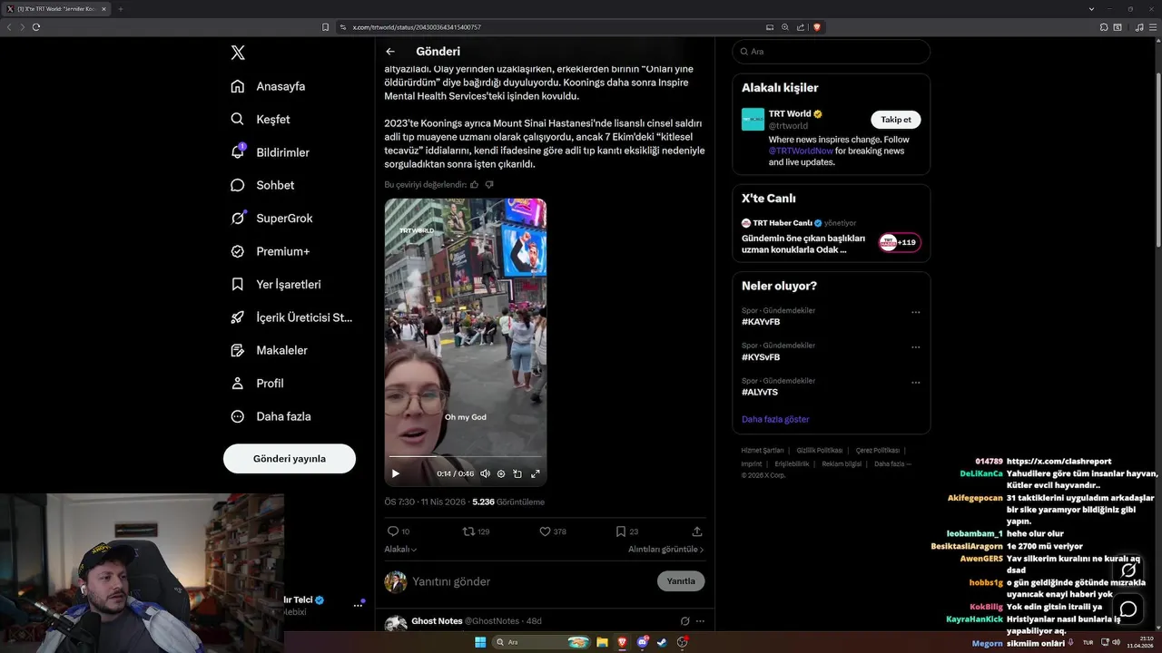Bookmark page in address bar
The width and height of the screenshot is (1162, 653).
coord(326,27)
